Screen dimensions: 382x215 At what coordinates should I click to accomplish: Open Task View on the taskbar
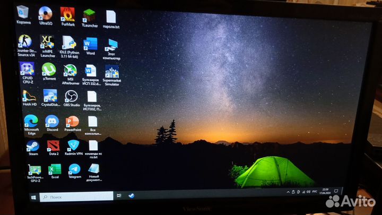point(119,196)
